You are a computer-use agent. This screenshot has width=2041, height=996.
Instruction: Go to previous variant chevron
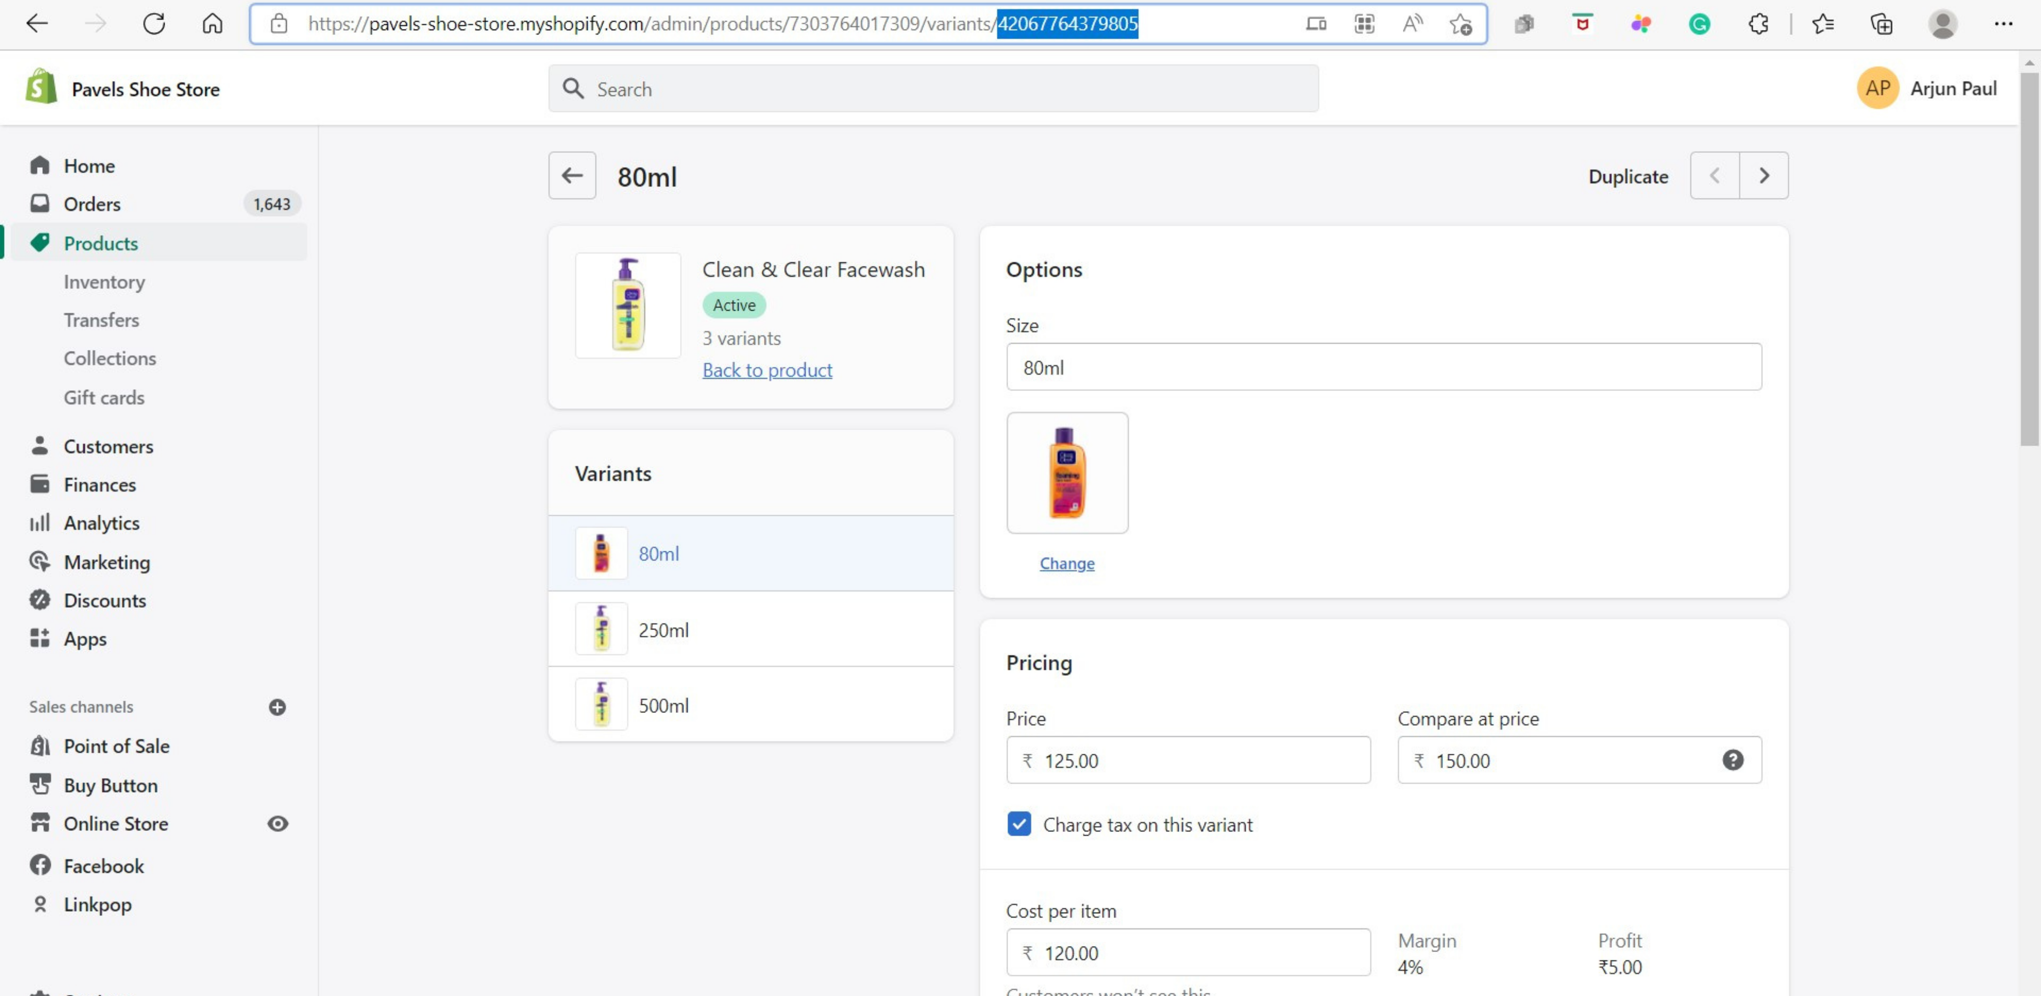(1715, 175)
